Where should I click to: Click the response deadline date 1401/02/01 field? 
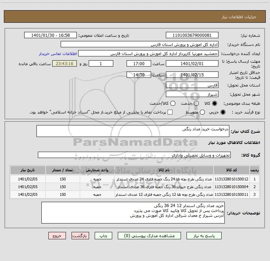(192, 63)
